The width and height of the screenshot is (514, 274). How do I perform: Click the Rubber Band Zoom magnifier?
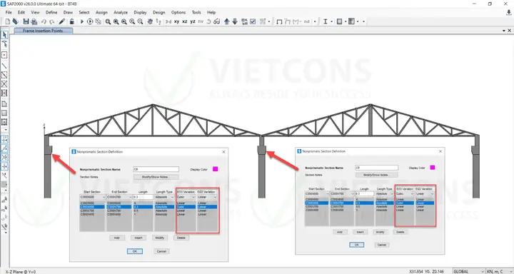pyautogui.click(x=108, y=21)
